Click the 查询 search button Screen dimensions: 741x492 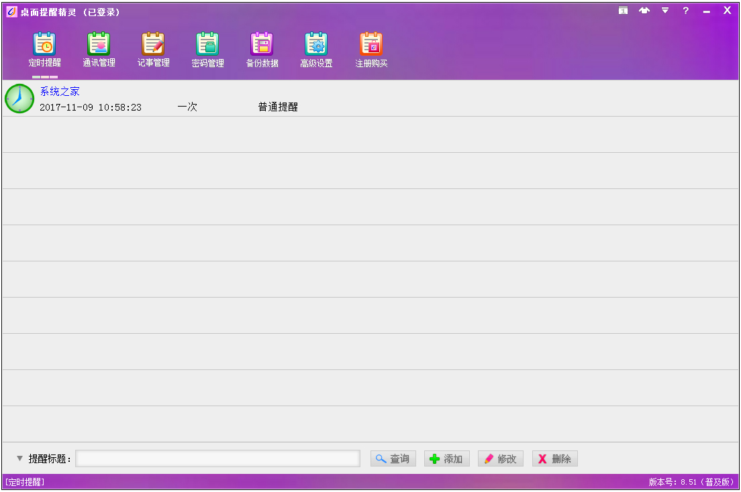pyautogui.click(x=393, y=458)
